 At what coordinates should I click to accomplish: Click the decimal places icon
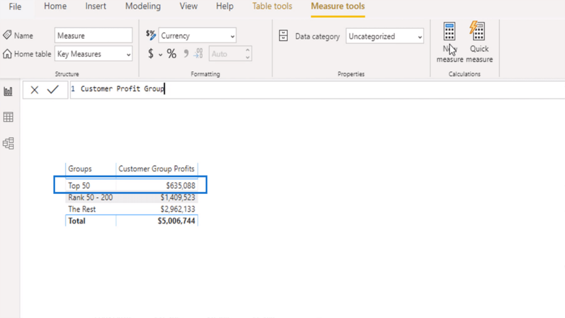(x=198, y=54)
